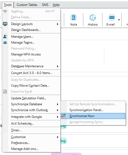This screenshot has height=155, width=128.
Task: Expand the Synchronise Database submenu arrow
Action: [x=58, y=104]
